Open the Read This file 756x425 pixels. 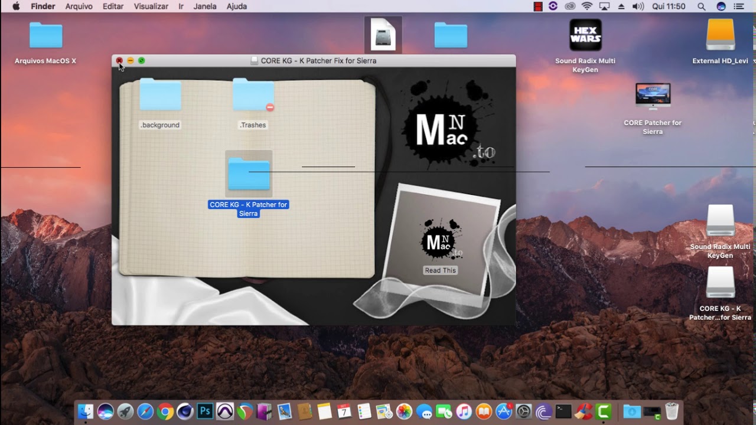pyautogui.click(x=441, y=240)
